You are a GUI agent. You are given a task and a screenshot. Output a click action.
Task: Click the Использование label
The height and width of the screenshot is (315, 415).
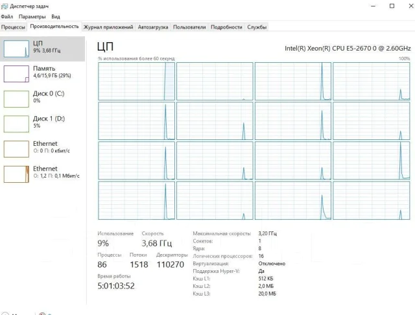click(115, 233)
